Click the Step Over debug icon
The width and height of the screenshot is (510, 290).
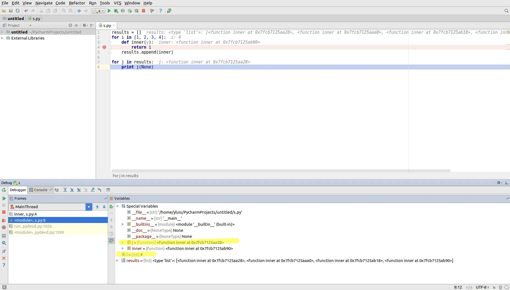click(x=65, y=190)
